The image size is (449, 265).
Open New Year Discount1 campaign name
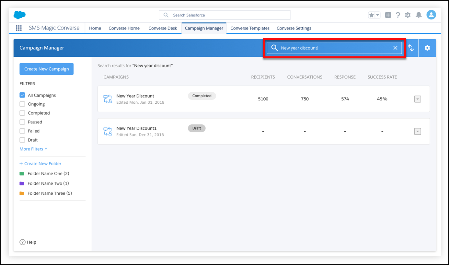coord(136,128)
